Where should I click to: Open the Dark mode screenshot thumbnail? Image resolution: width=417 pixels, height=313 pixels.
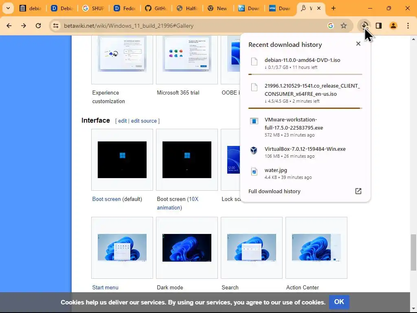point(187,248)
